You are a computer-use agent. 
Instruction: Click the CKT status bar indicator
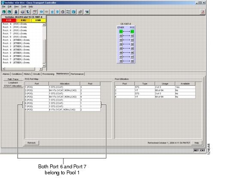pos(202,150)
